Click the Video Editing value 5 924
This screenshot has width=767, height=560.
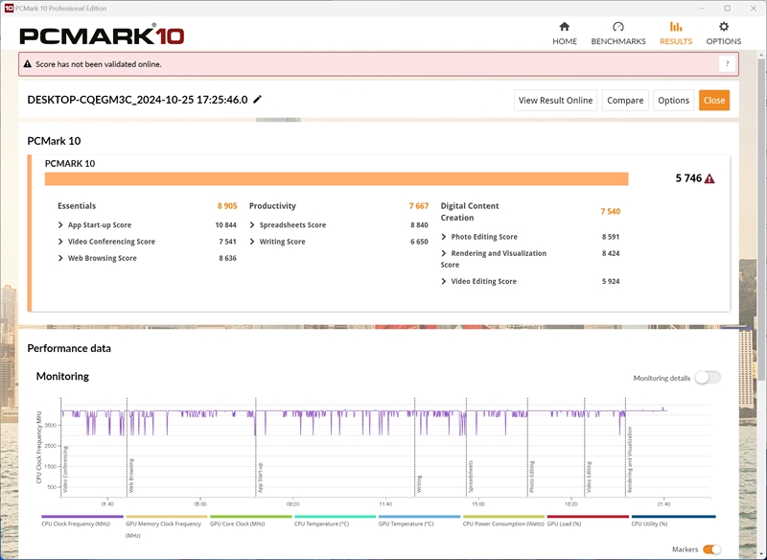coord(611,281)
